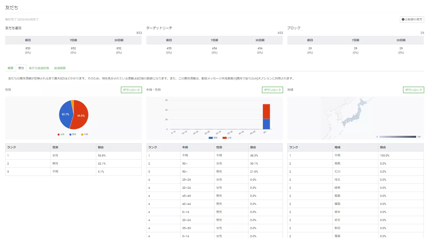
Task: Download the 年齢・性別 chart data
Action: pos(272,90)
